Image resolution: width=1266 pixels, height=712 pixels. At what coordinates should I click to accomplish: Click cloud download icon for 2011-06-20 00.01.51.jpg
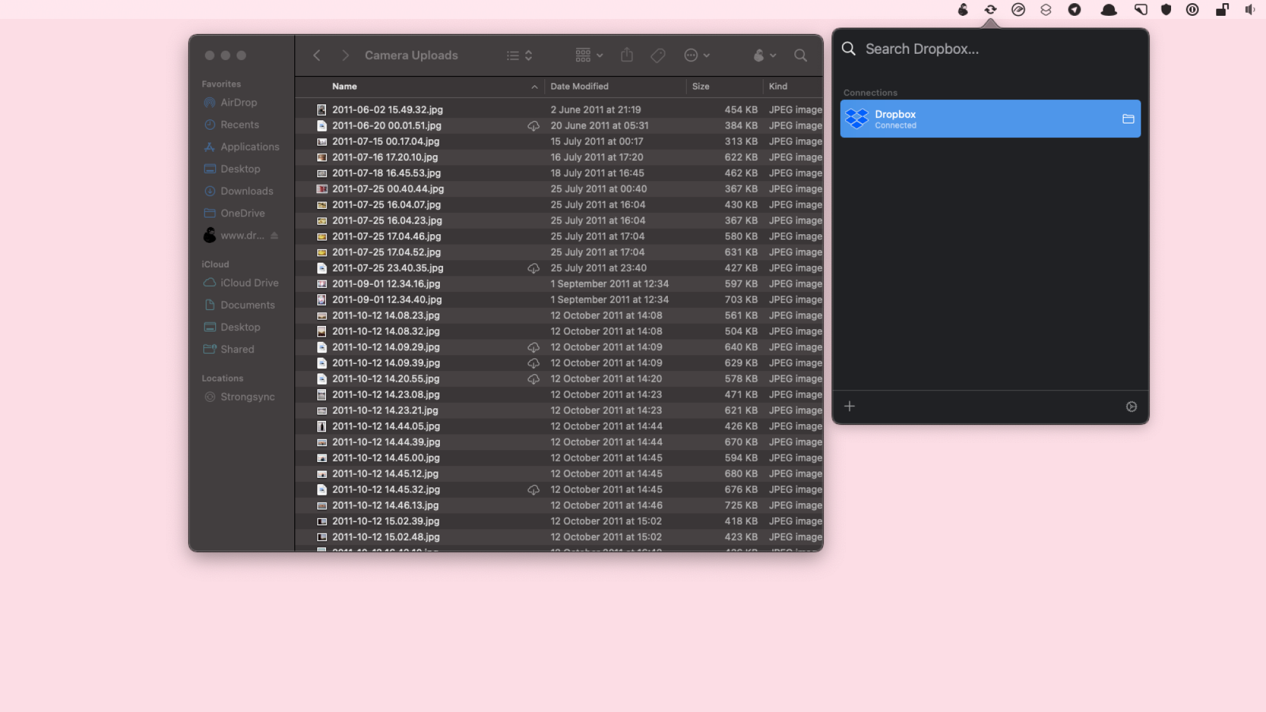point(534,126)
